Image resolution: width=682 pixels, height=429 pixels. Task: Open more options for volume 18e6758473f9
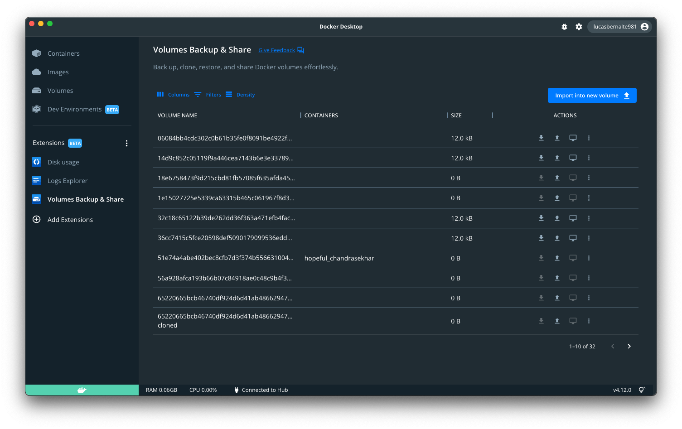[x=589, y=178]
